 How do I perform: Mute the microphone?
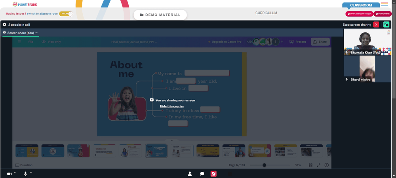click(25, 174)
